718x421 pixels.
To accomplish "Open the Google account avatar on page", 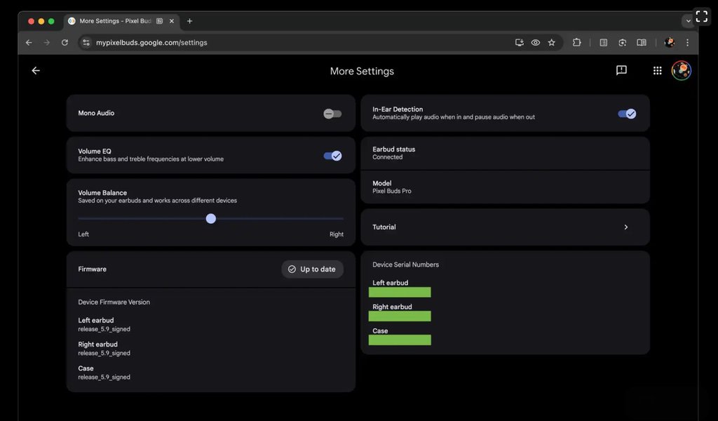I will [682, 71].
